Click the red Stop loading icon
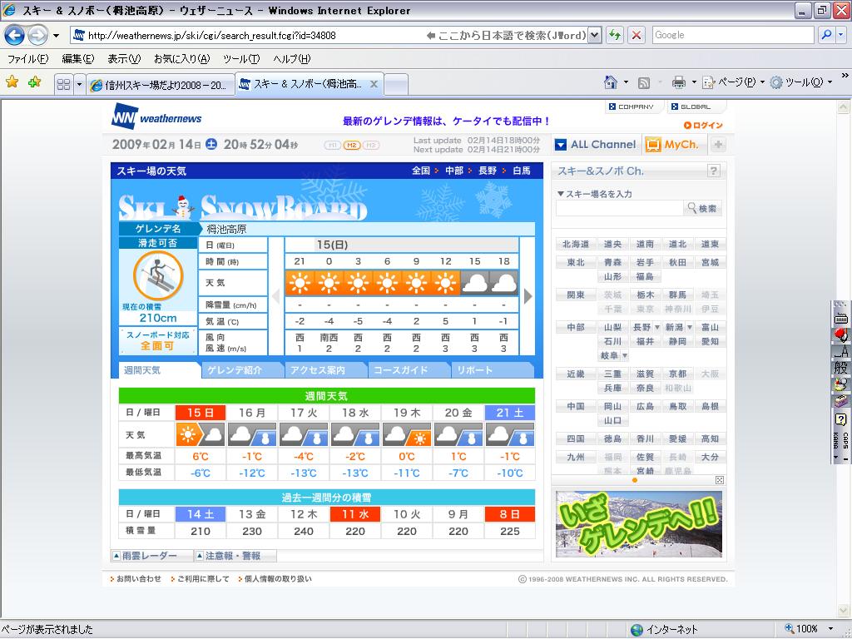This screenshot has height=639, width=852. (x=637, y=35)
